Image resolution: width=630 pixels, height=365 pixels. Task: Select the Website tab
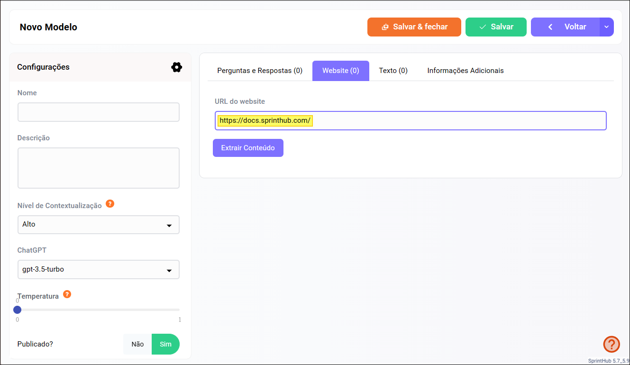pyautogui.click(x=340, y=71)
